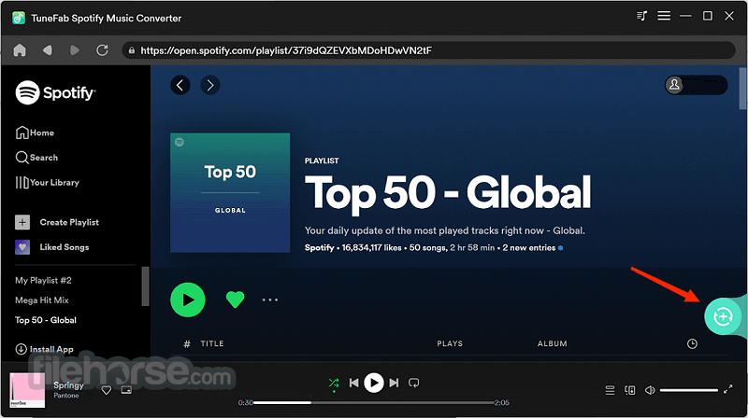Click the browser forward arrow
Viewport: 748px width, 418px height.
point(75,50)
